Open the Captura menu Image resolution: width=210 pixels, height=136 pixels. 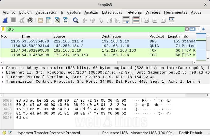74,12
